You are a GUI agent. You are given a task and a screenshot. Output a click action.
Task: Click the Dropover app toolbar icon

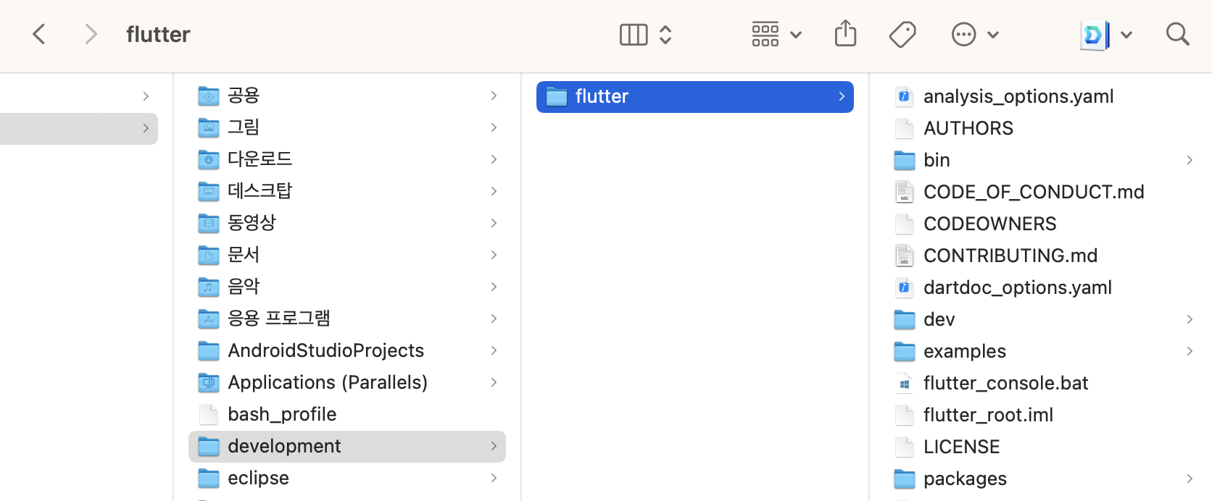pos(1095,34)
